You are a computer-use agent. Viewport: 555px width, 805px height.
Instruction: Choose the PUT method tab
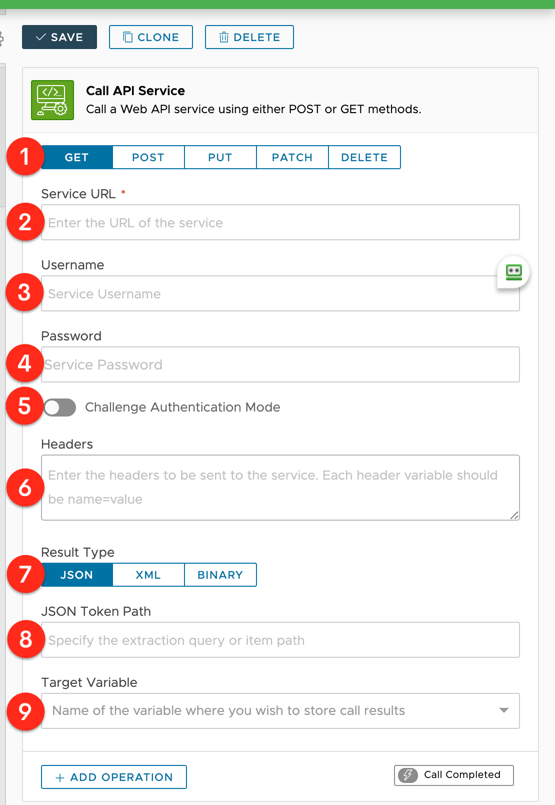tap(220, 157)
